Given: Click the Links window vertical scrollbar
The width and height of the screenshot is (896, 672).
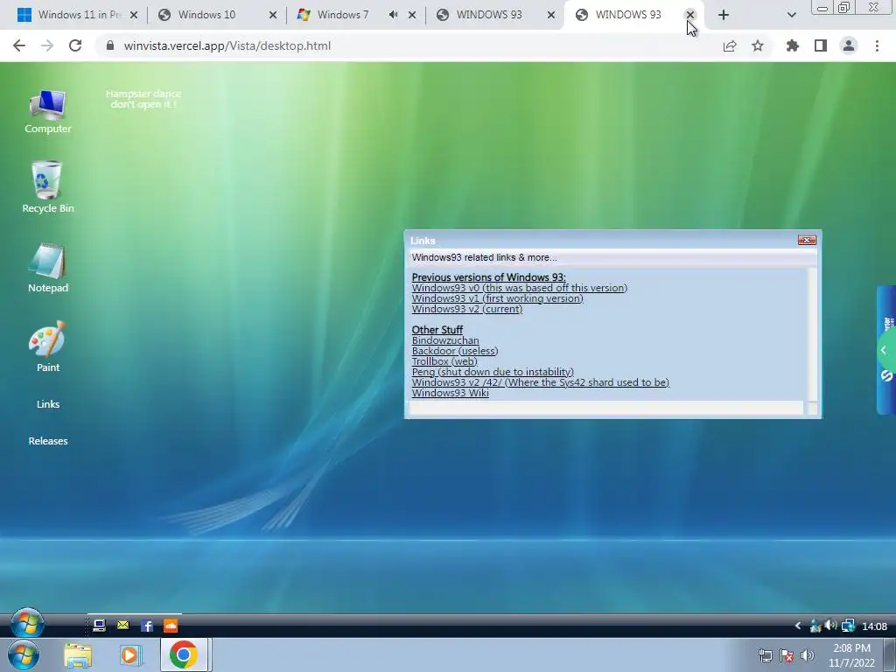Looking at the screenshot, I should coord(812,333).
